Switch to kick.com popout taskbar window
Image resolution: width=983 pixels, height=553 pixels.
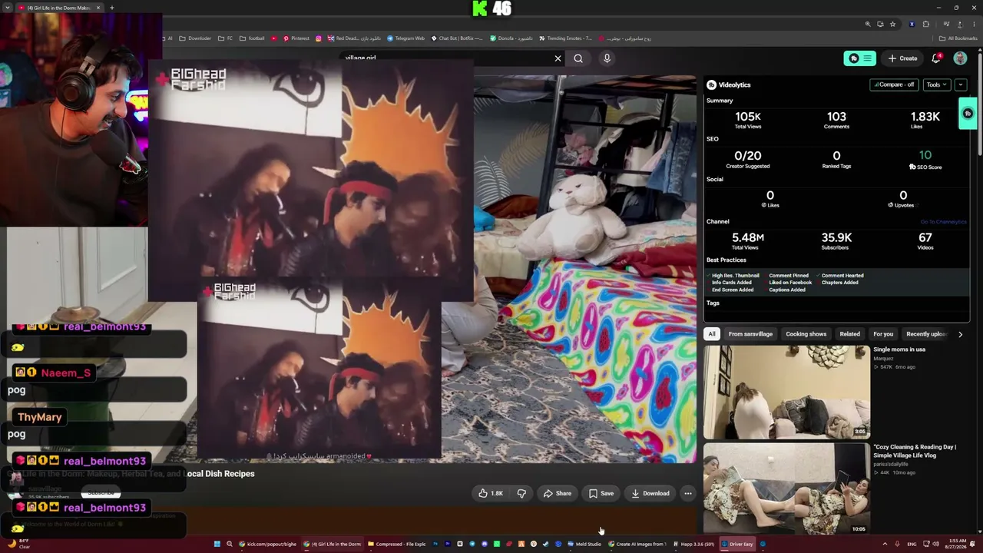tap(268, 544)
